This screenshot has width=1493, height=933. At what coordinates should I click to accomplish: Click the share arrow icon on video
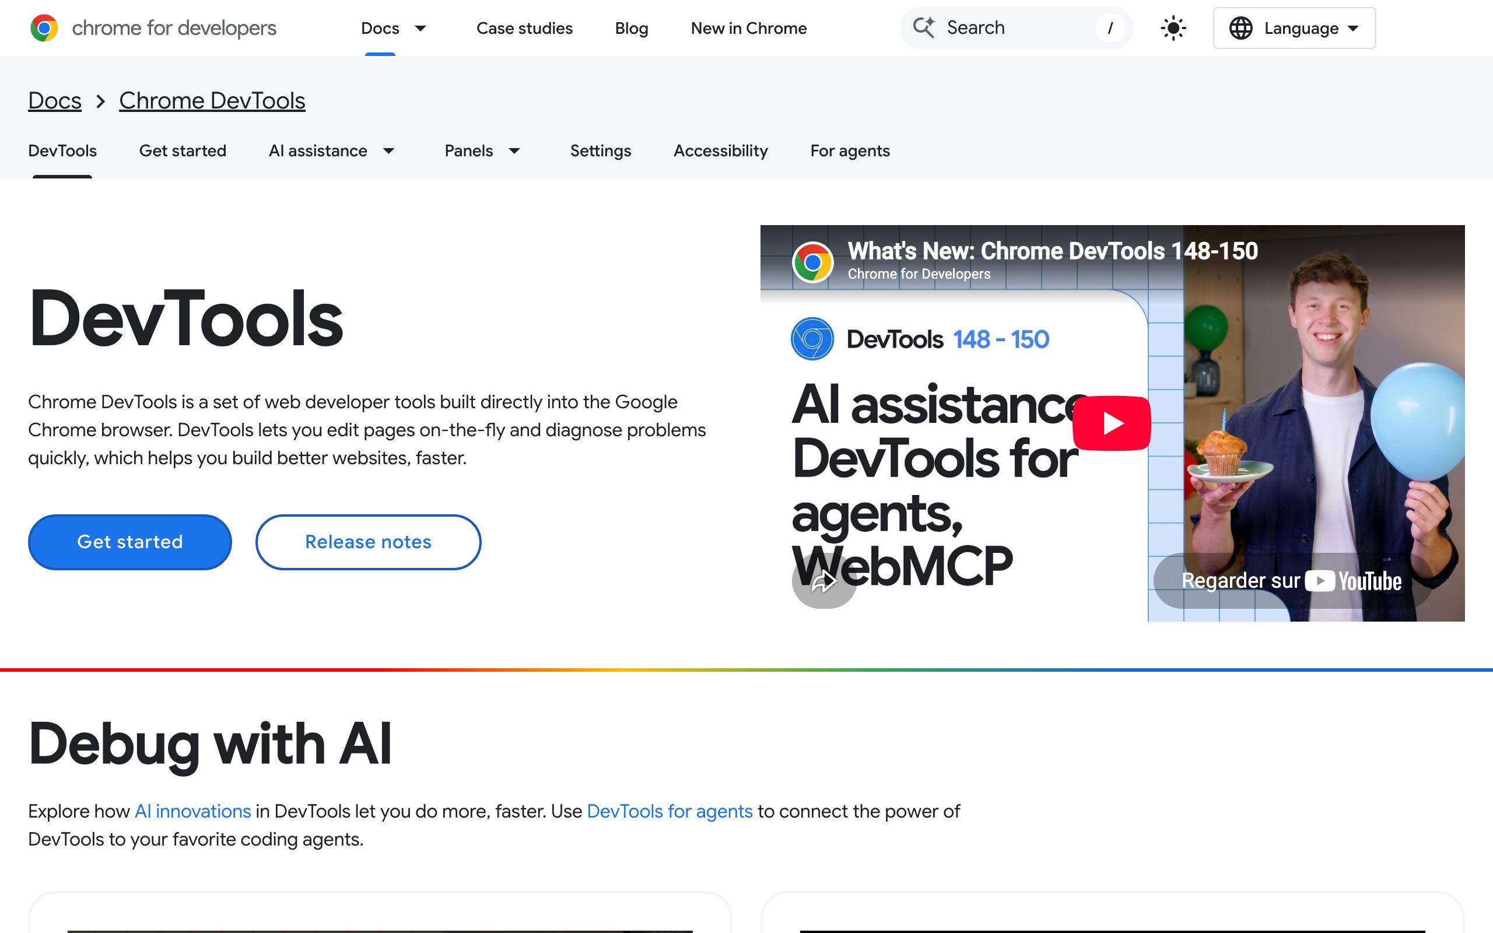pos(823,581)
